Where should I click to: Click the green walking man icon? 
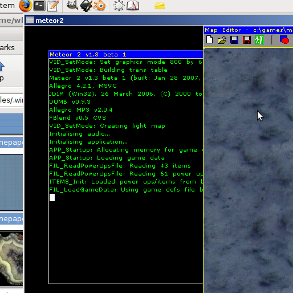(x=259, y=40)
